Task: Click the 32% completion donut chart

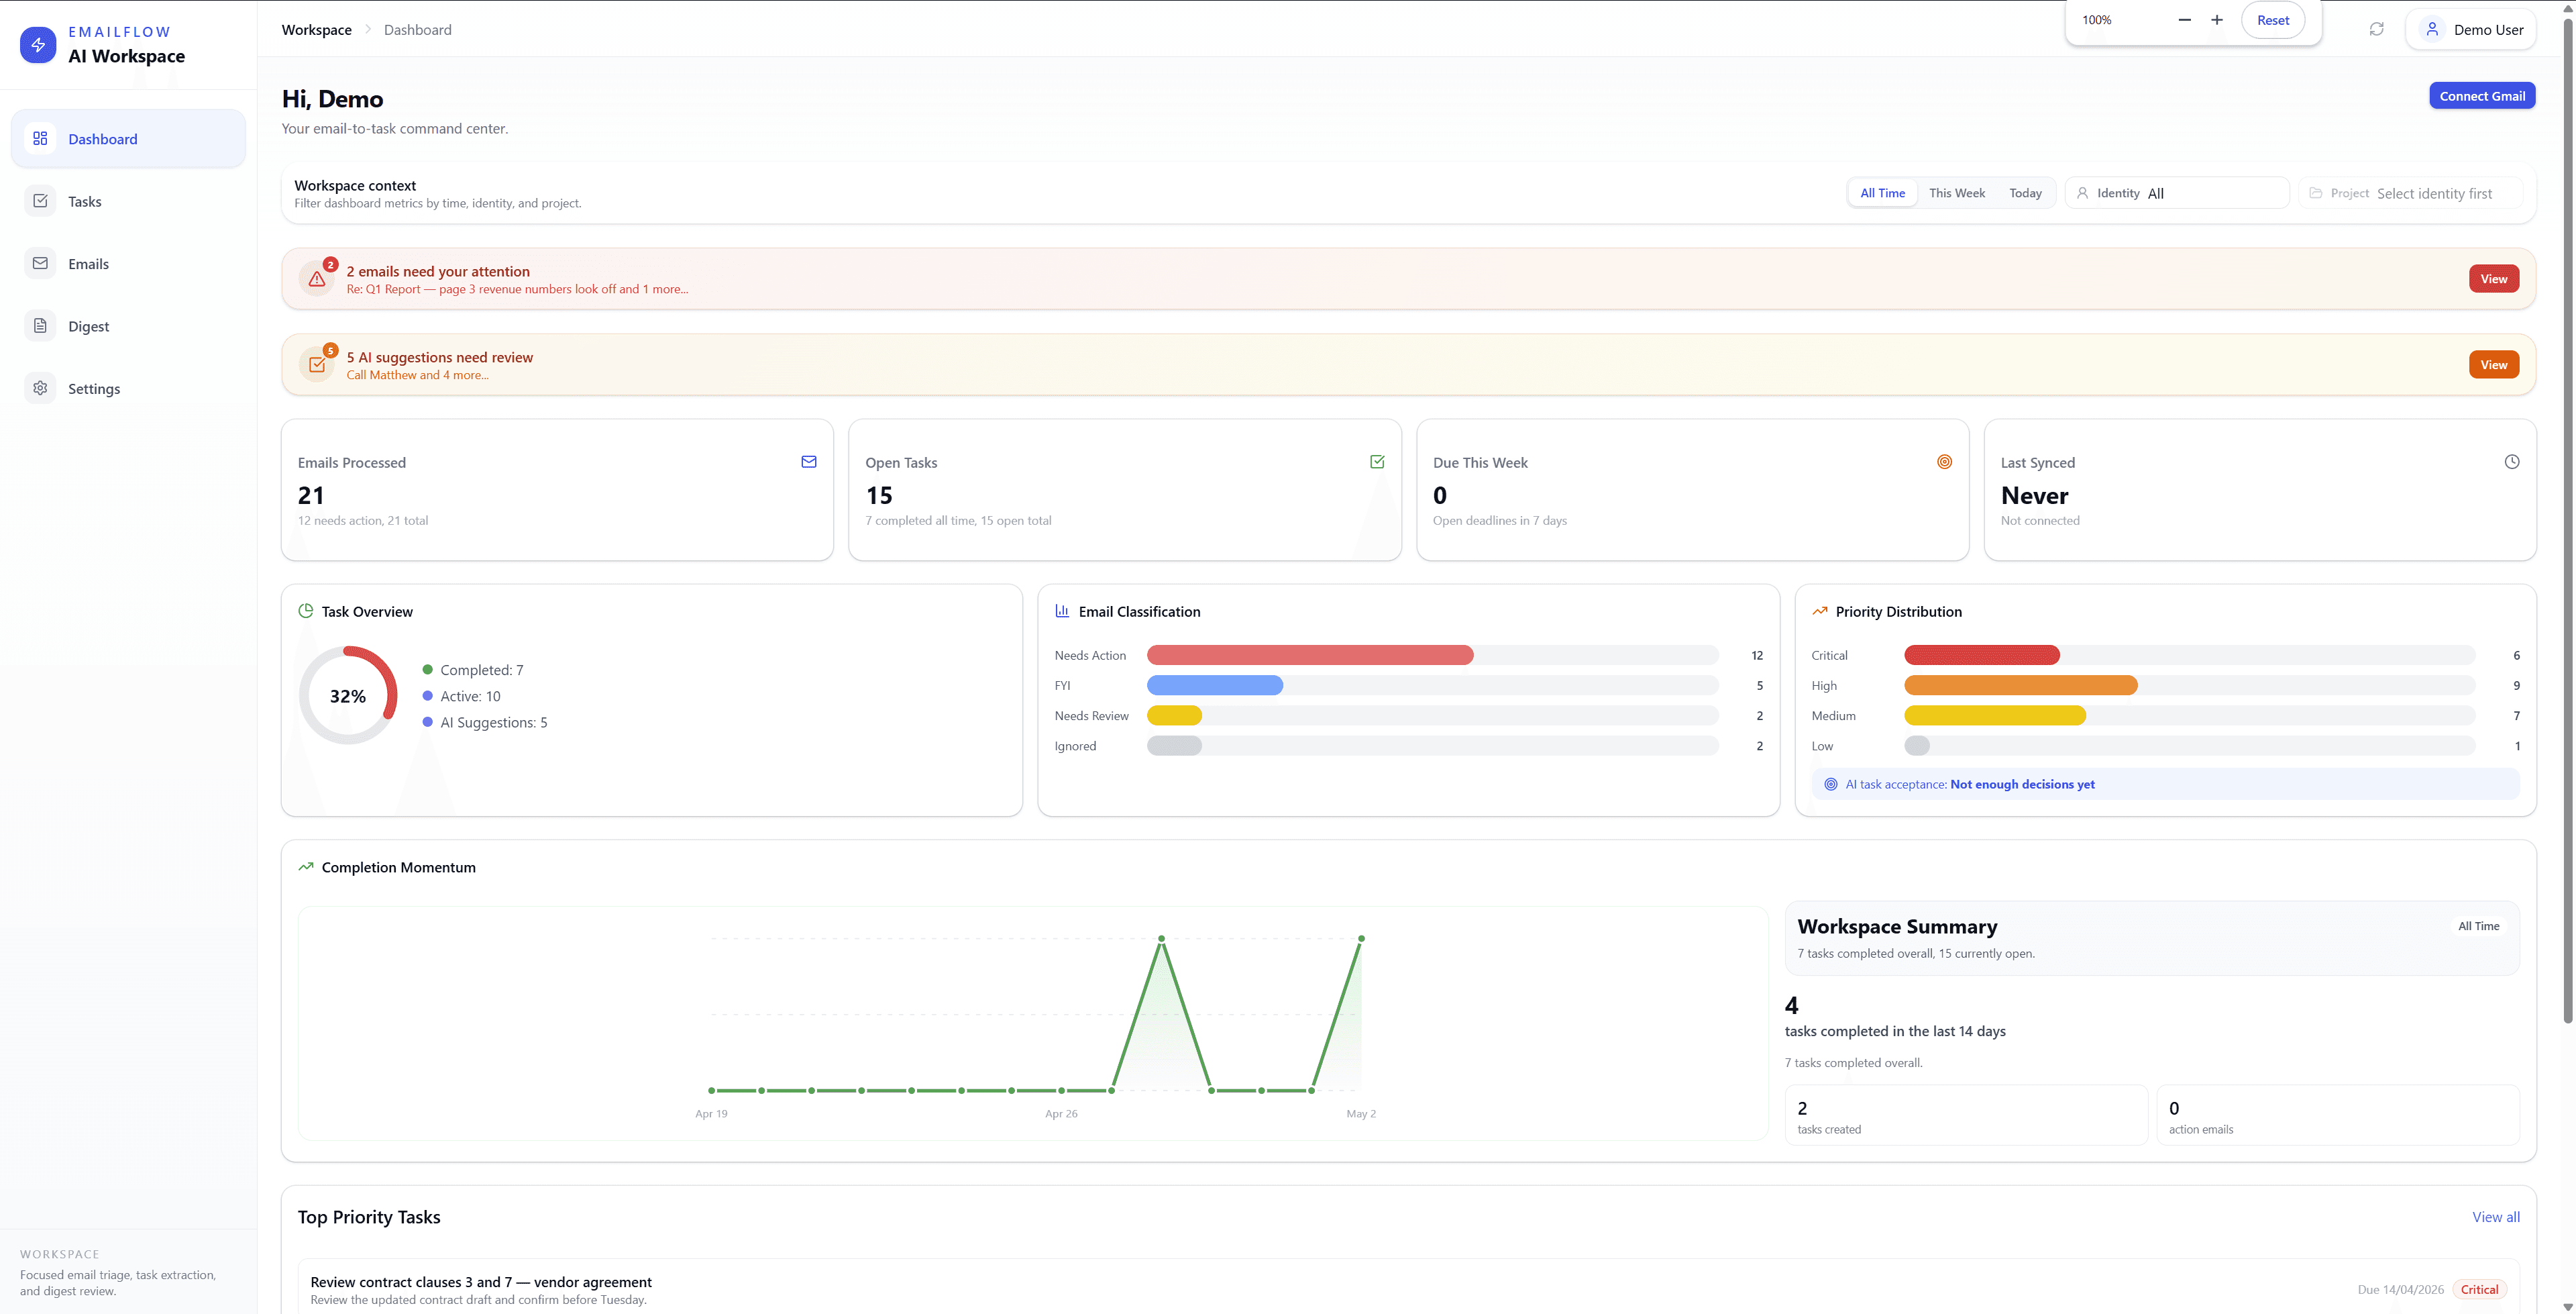Action: click(x=348, y=695)
